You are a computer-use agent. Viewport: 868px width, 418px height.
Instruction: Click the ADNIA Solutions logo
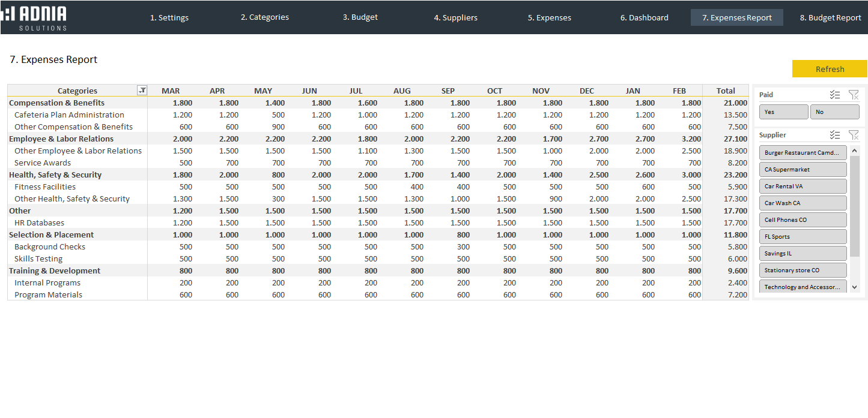35,17
